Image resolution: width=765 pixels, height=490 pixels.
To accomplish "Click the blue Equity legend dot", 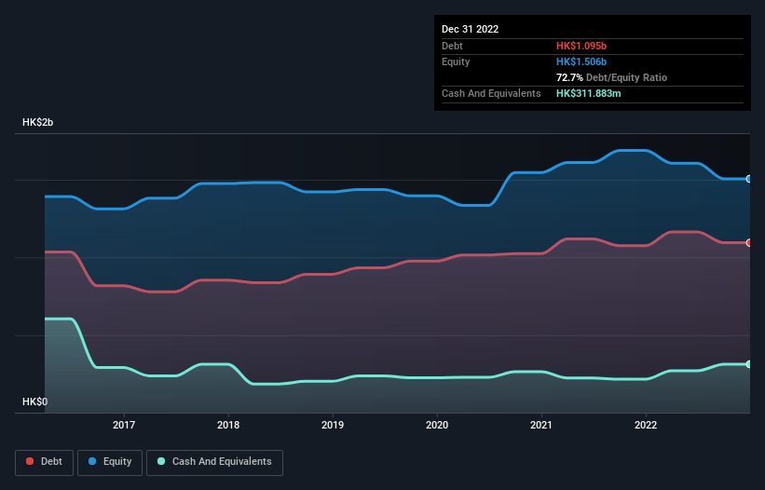I will tap(92, 461).
